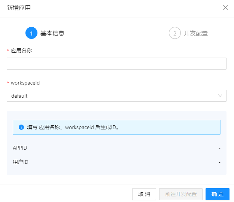Focus the 应用名称 input field
The image size is (234, 202).
(116, 64)
